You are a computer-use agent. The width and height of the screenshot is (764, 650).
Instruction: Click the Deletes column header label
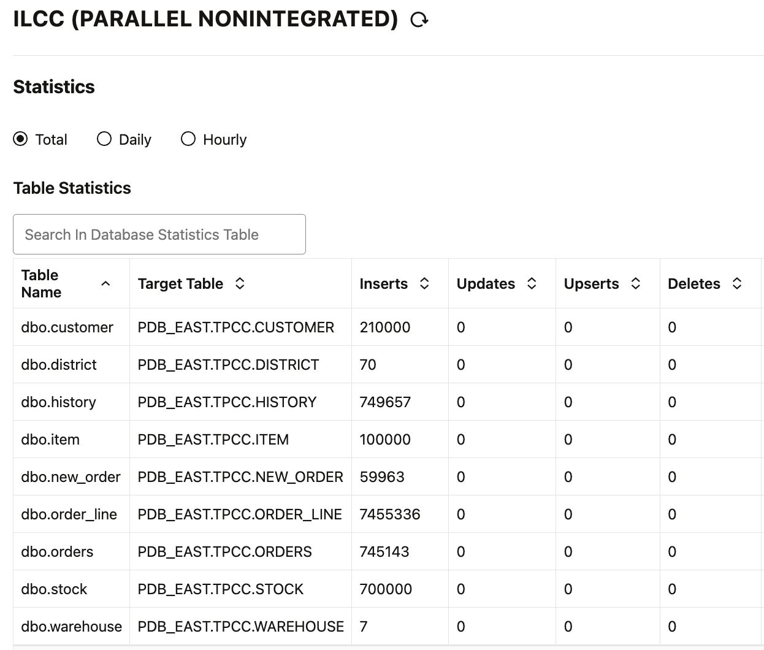693,284
